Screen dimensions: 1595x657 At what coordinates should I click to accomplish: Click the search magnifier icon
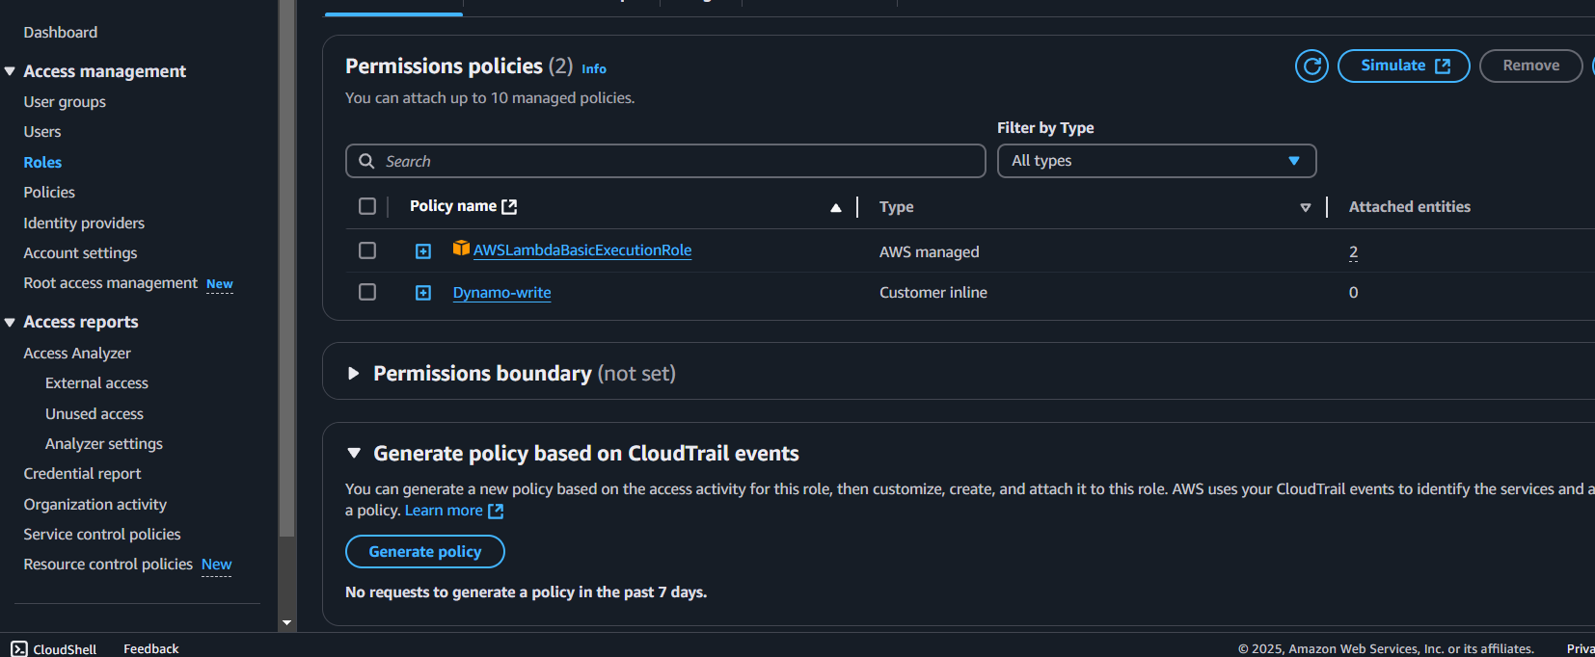pos(366,161)
